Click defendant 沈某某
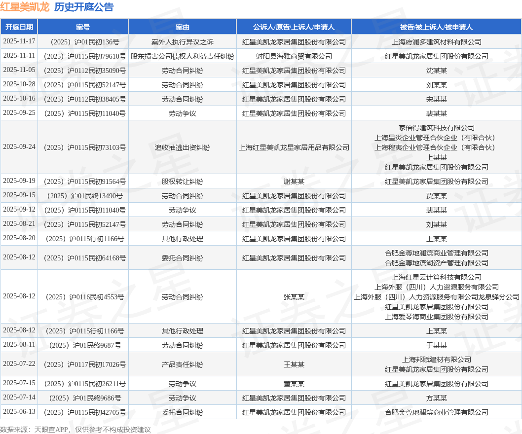The height and width of the screenshot is (434, 522). tap(437, 71)
